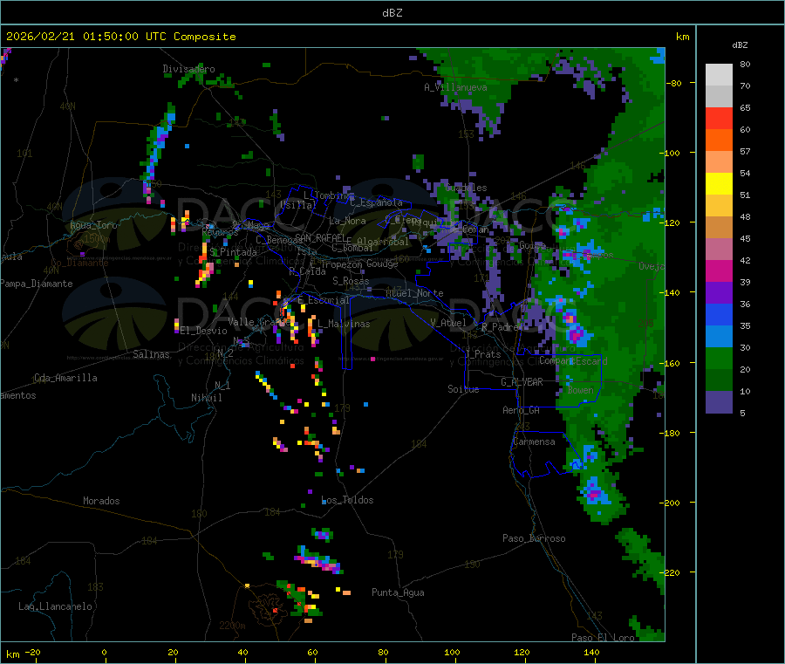
Task: Click the 0 tick on the bottom km axis
Action: click(104, 652)
